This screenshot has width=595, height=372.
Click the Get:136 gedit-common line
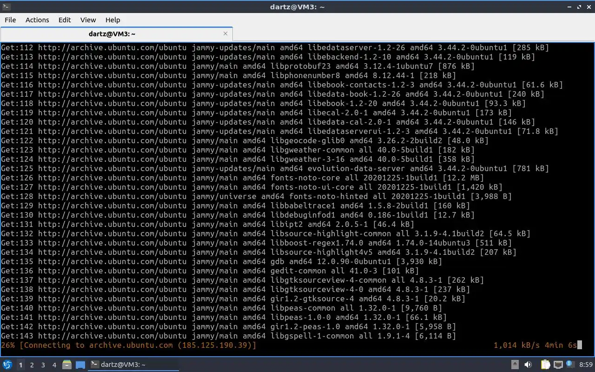pyautogui.click(x=210, y=271)
